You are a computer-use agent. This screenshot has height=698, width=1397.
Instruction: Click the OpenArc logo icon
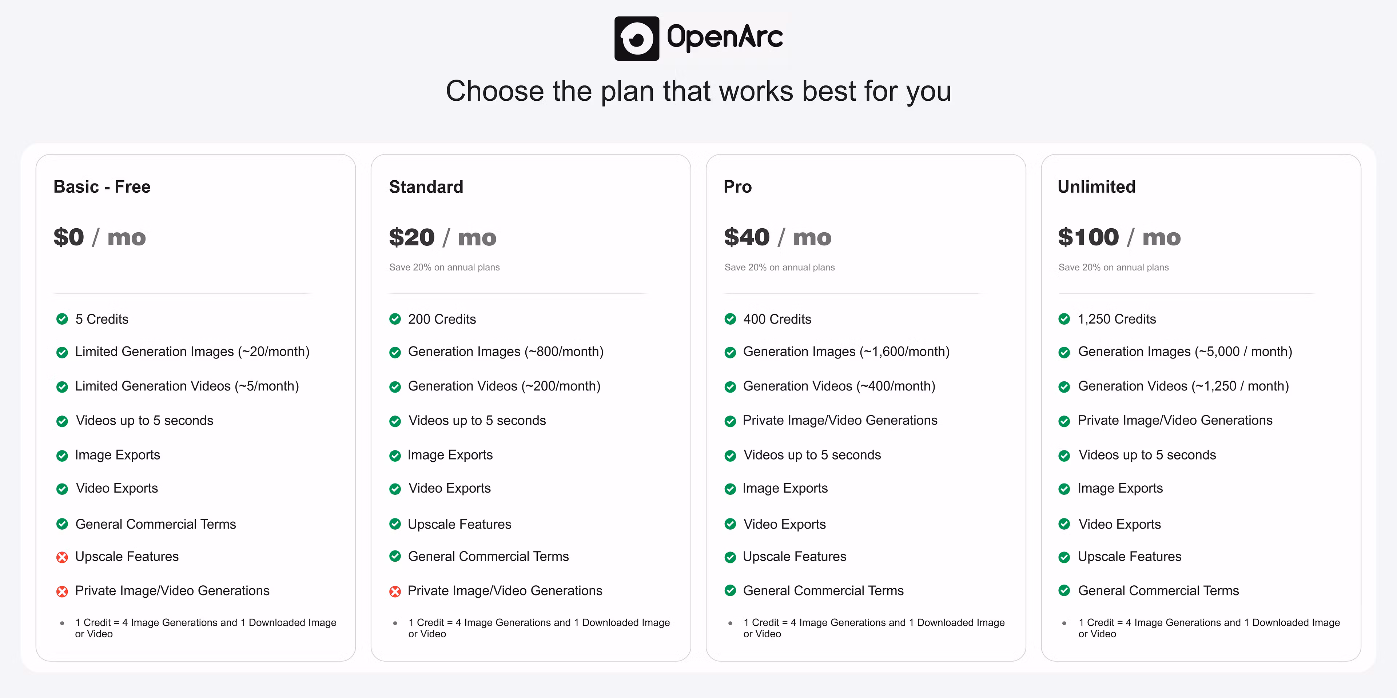636,39
